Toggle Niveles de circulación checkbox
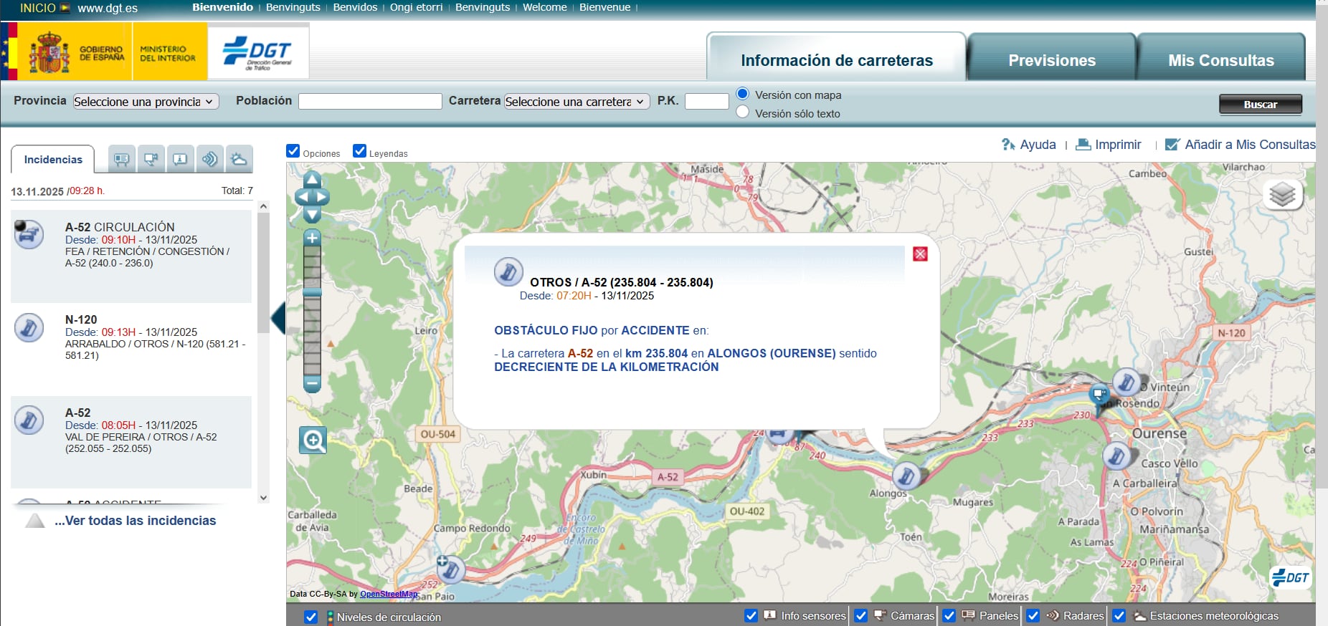 tap(310, 617)
